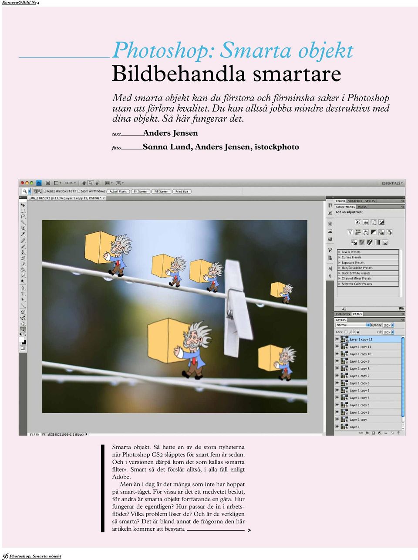Click the Actual Pixels button

[118, 191]
